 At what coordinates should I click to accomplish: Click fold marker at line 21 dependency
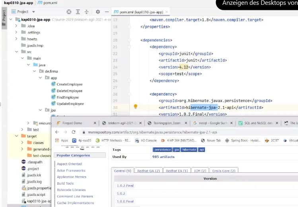(129, 47)
